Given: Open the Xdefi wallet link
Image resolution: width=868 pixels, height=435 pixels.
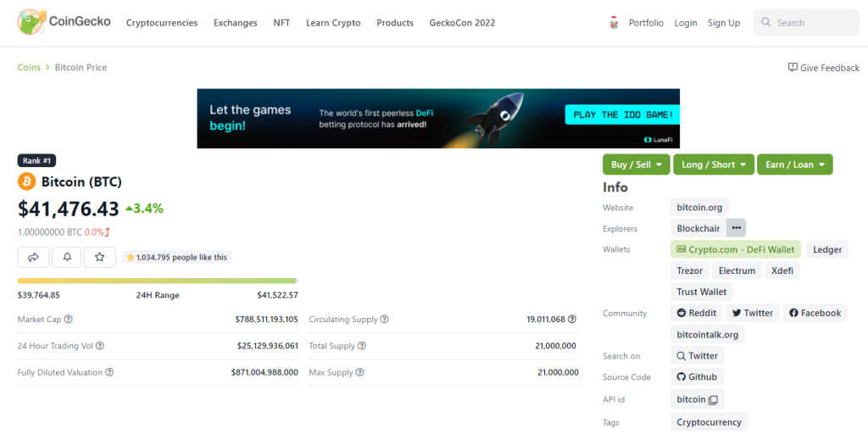Looking at the screenshot, I should [782, 270].
